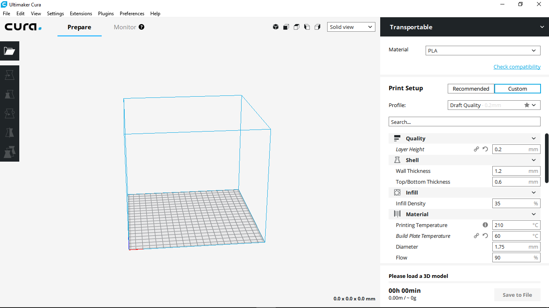Click link icon beside Build Plate Temperature
549x308 pixels.
click(x=476, y=236)
